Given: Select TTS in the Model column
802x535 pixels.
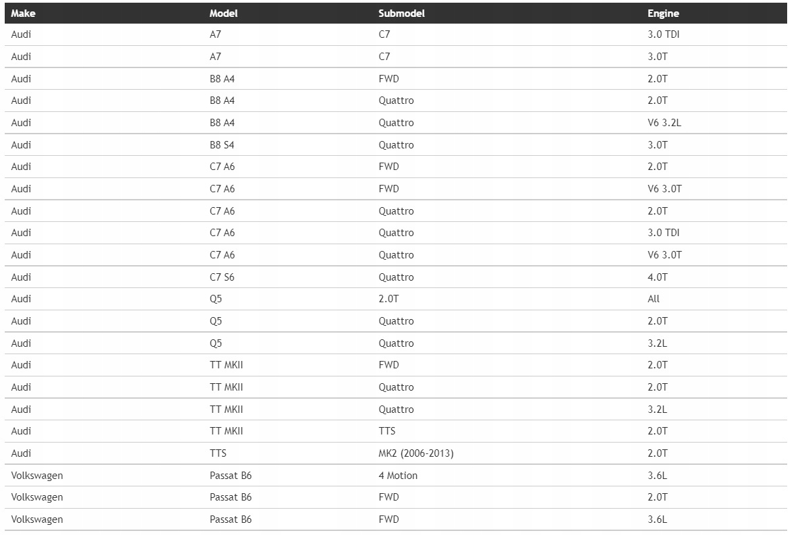Looking at the screenshot, I should [x=218, y=453].
